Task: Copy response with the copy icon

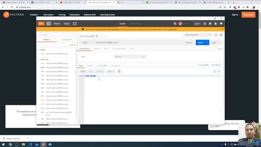Action: [x=215, y=71]
